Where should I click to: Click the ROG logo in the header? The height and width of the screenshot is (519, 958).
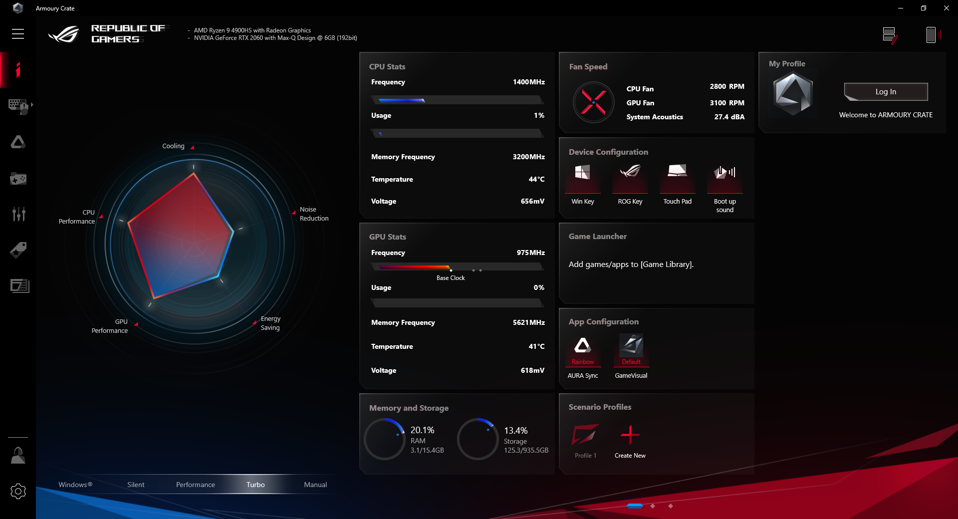[x=63, y=34]
